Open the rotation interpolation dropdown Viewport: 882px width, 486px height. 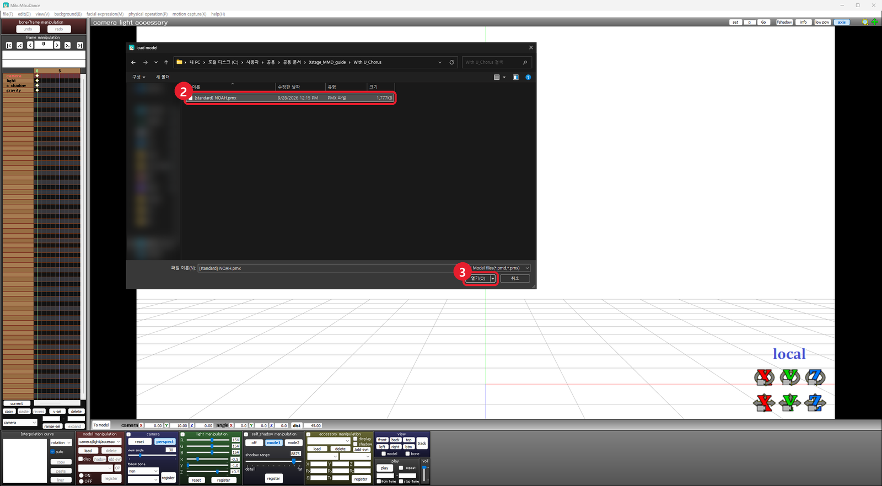point(61,443)
